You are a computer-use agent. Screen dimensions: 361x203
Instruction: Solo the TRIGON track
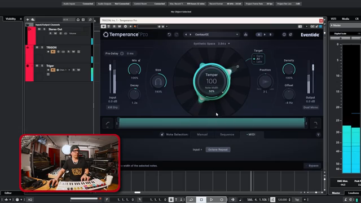(42, 47)
